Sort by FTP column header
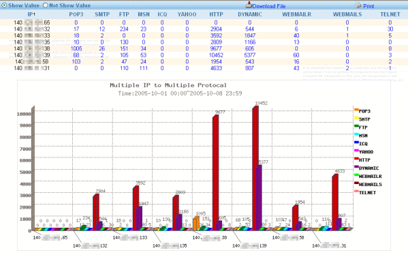 click(x=124, y=14)
